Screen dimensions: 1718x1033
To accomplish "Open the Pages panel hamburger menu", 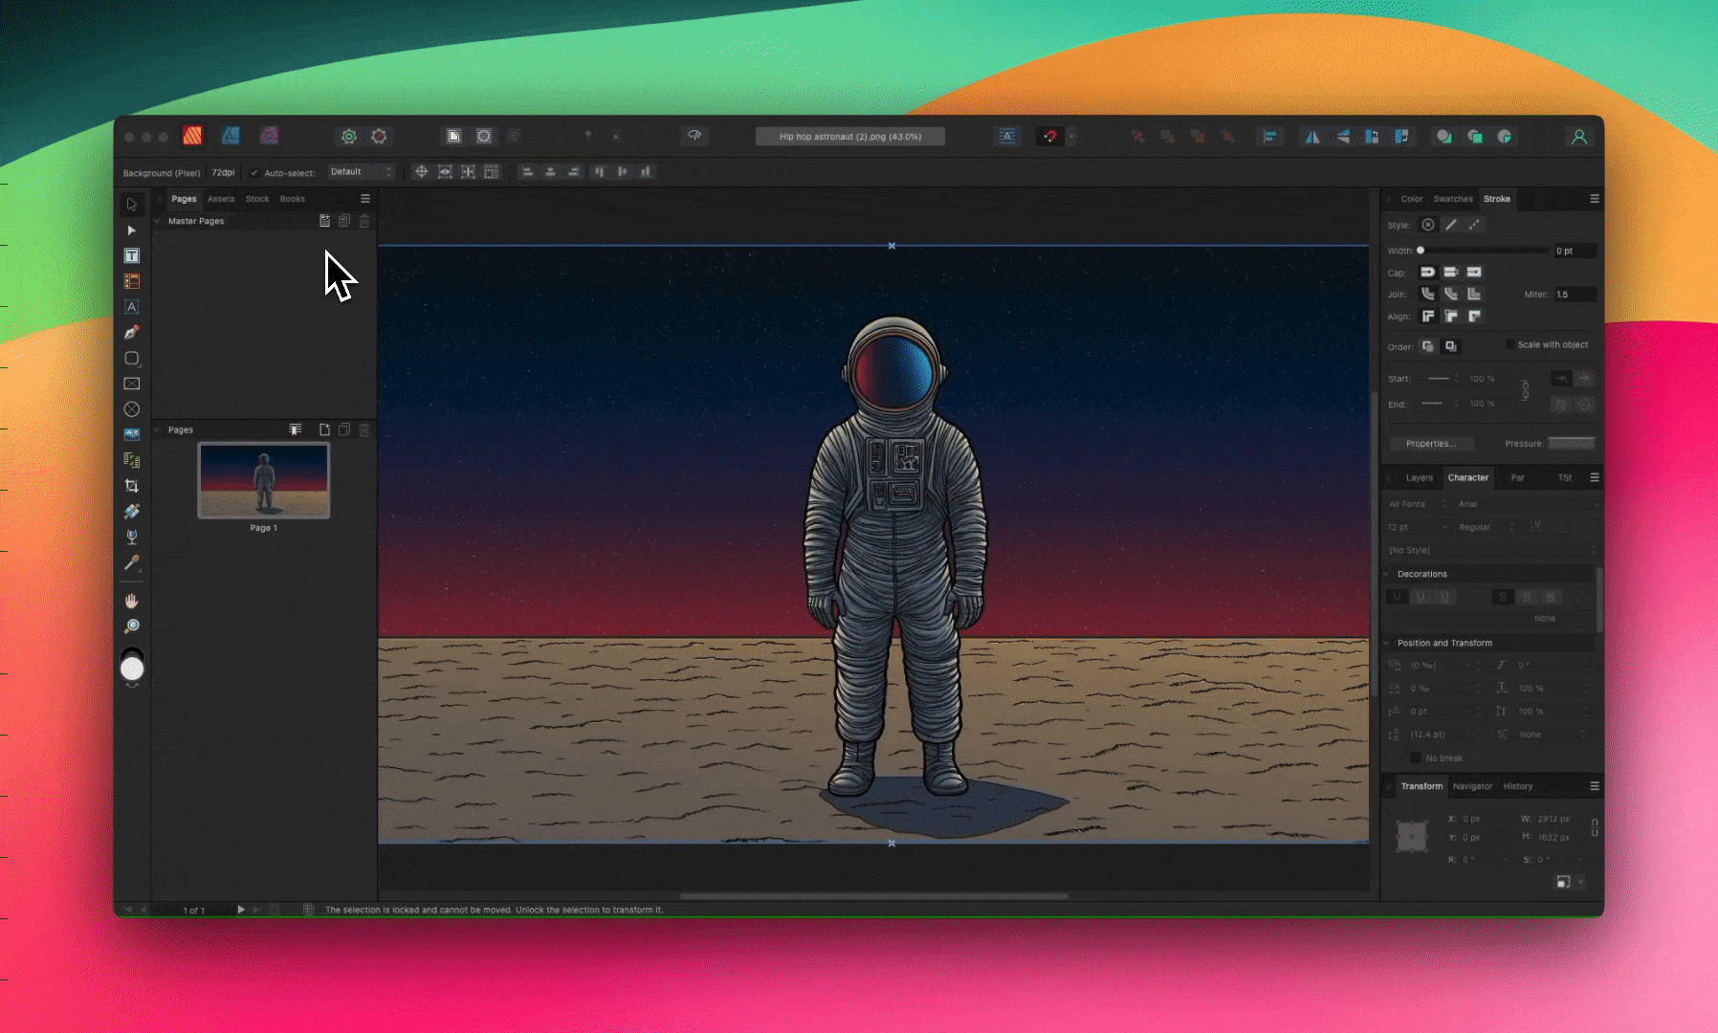I will [365, 199].
